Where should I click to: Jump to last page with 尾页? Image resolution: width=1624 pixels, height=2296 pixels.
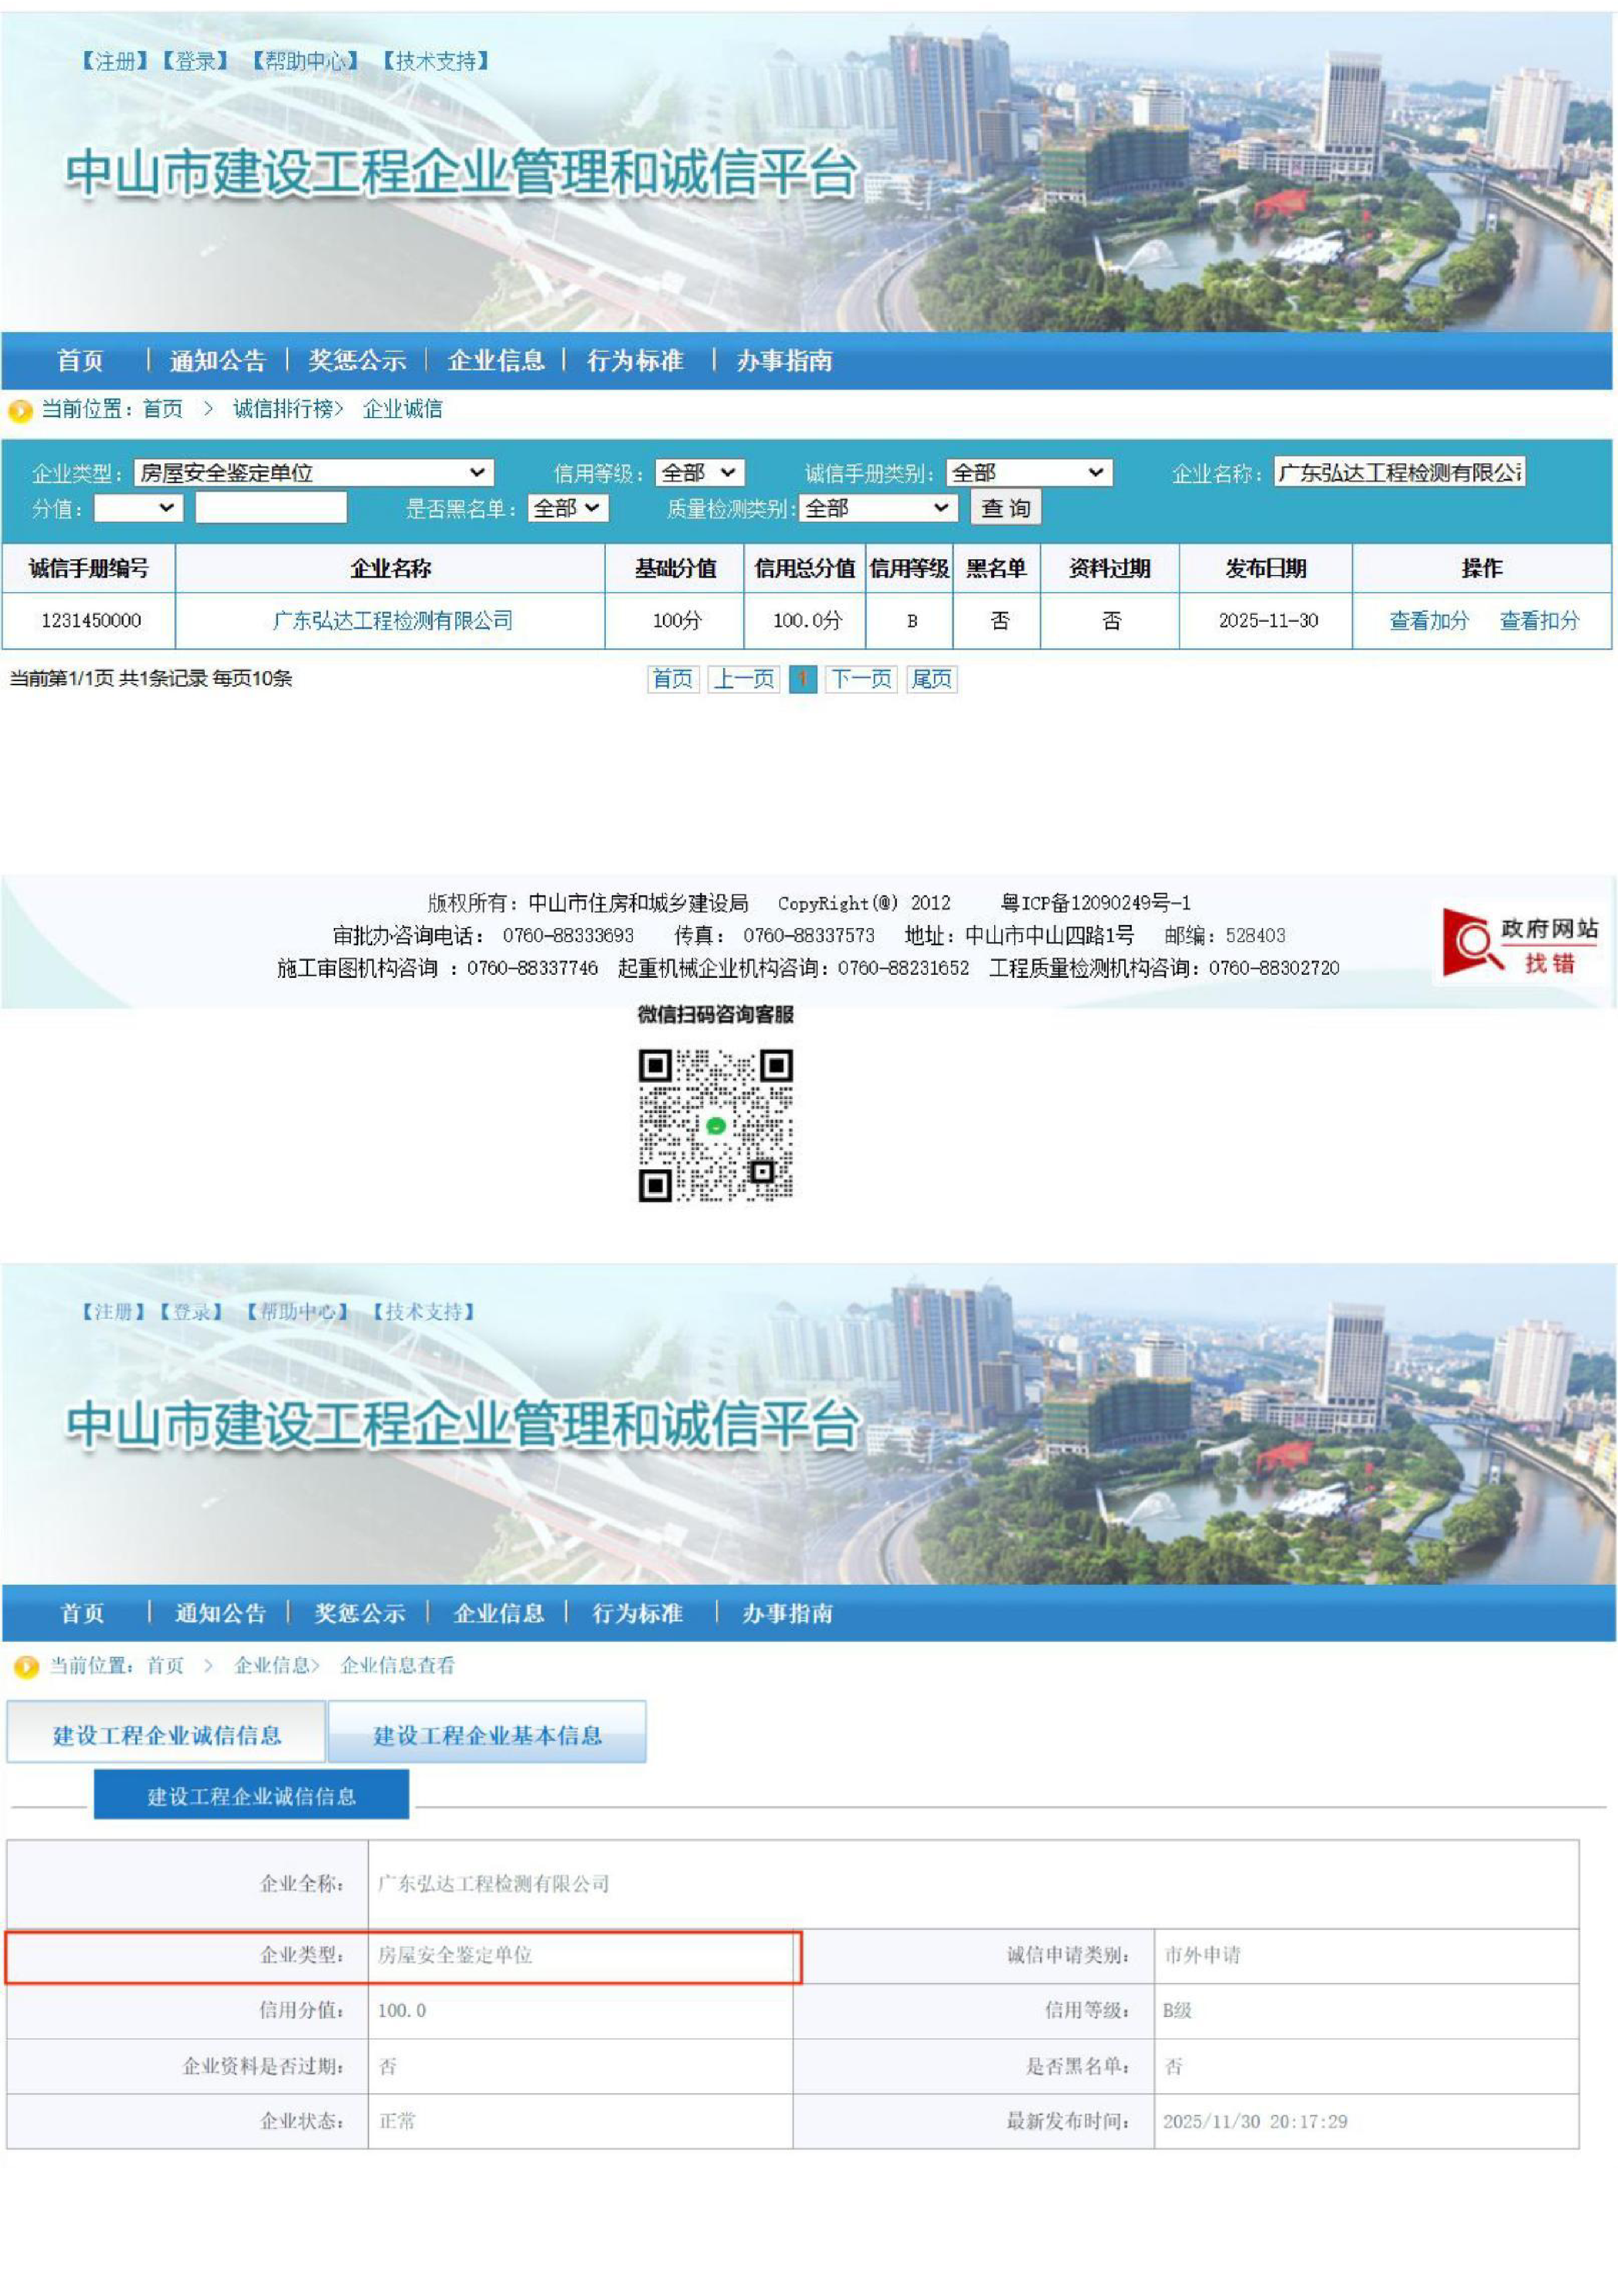coord(932,680)
